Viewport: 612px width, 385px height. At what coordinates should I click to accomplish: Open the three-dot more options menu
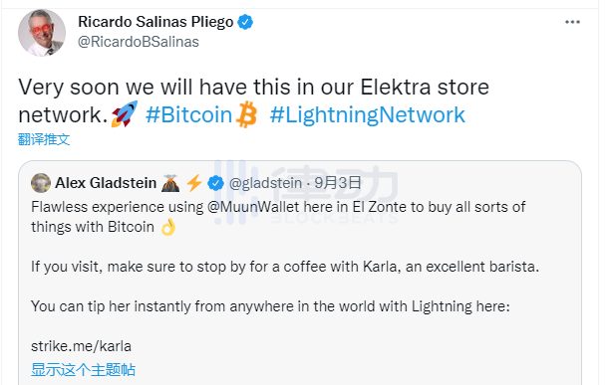pos(572,22)
